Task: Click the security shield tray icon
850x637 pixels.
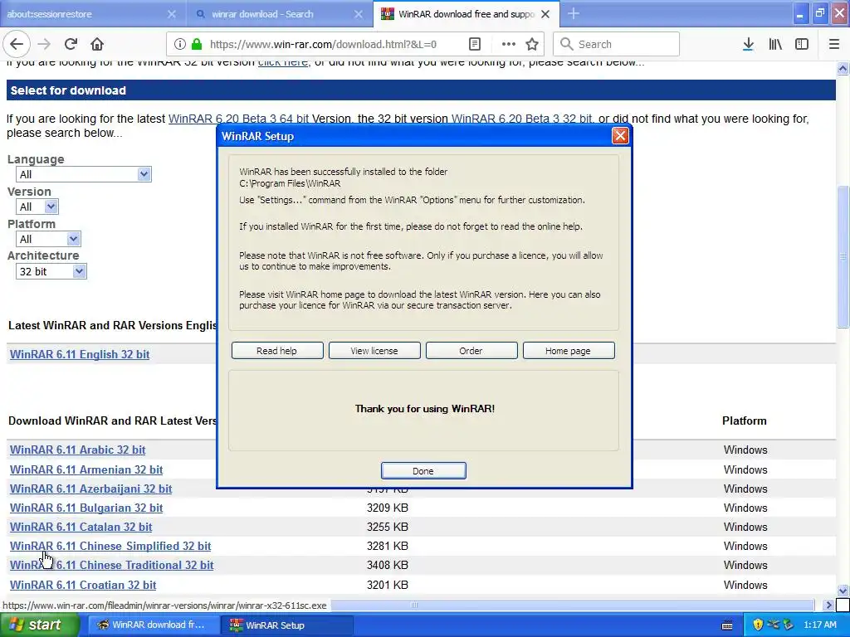Action: [758, 625]
